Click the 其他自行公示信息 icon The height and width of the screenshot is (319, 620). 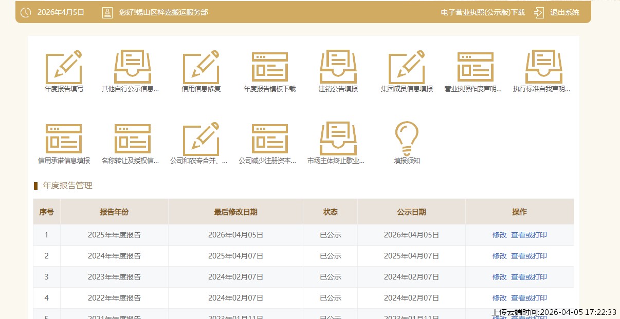132,67
